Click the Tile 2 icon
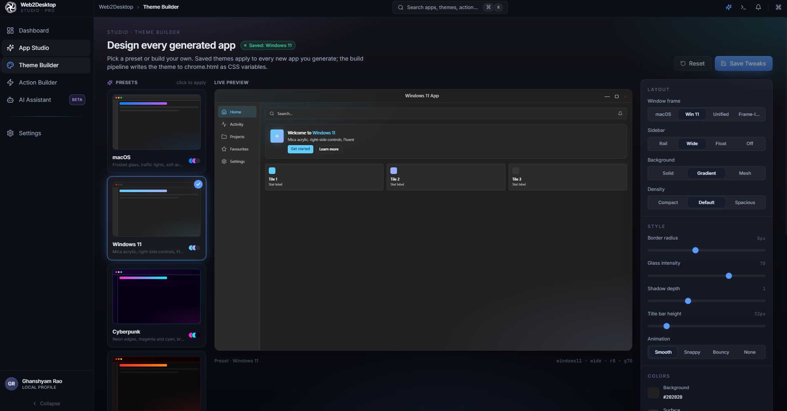The width and height of the screenshot is (787, 411). pos(394,171)
